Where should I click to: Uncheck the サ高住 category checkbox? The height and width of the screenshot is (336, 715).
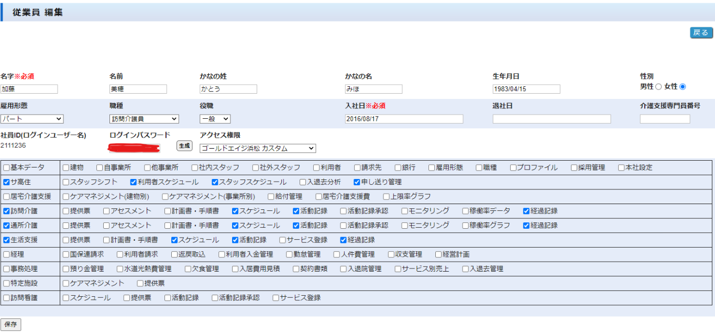tap(7, 183)
